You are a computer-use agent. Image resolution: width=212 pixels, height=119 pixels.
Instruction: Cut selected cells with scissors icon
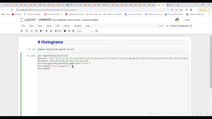point(32,31)
